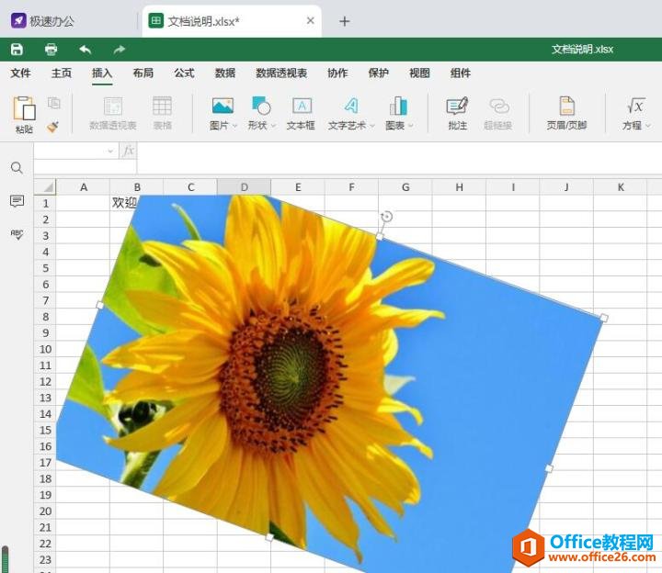Open a new tab with plus button

tap(345, 21)
